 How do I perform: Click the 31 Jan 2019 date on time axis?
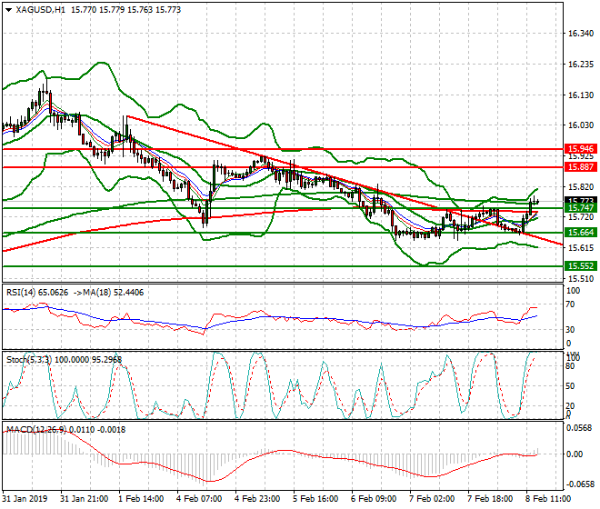(x=25, y=499)
